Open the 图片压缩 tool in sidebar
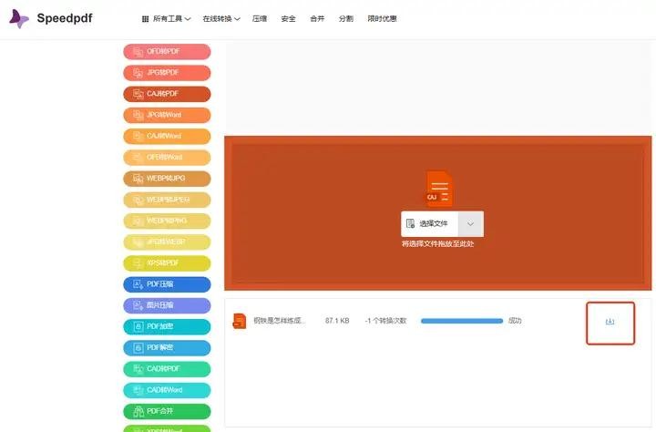656x432 pixels. [167, 305]
